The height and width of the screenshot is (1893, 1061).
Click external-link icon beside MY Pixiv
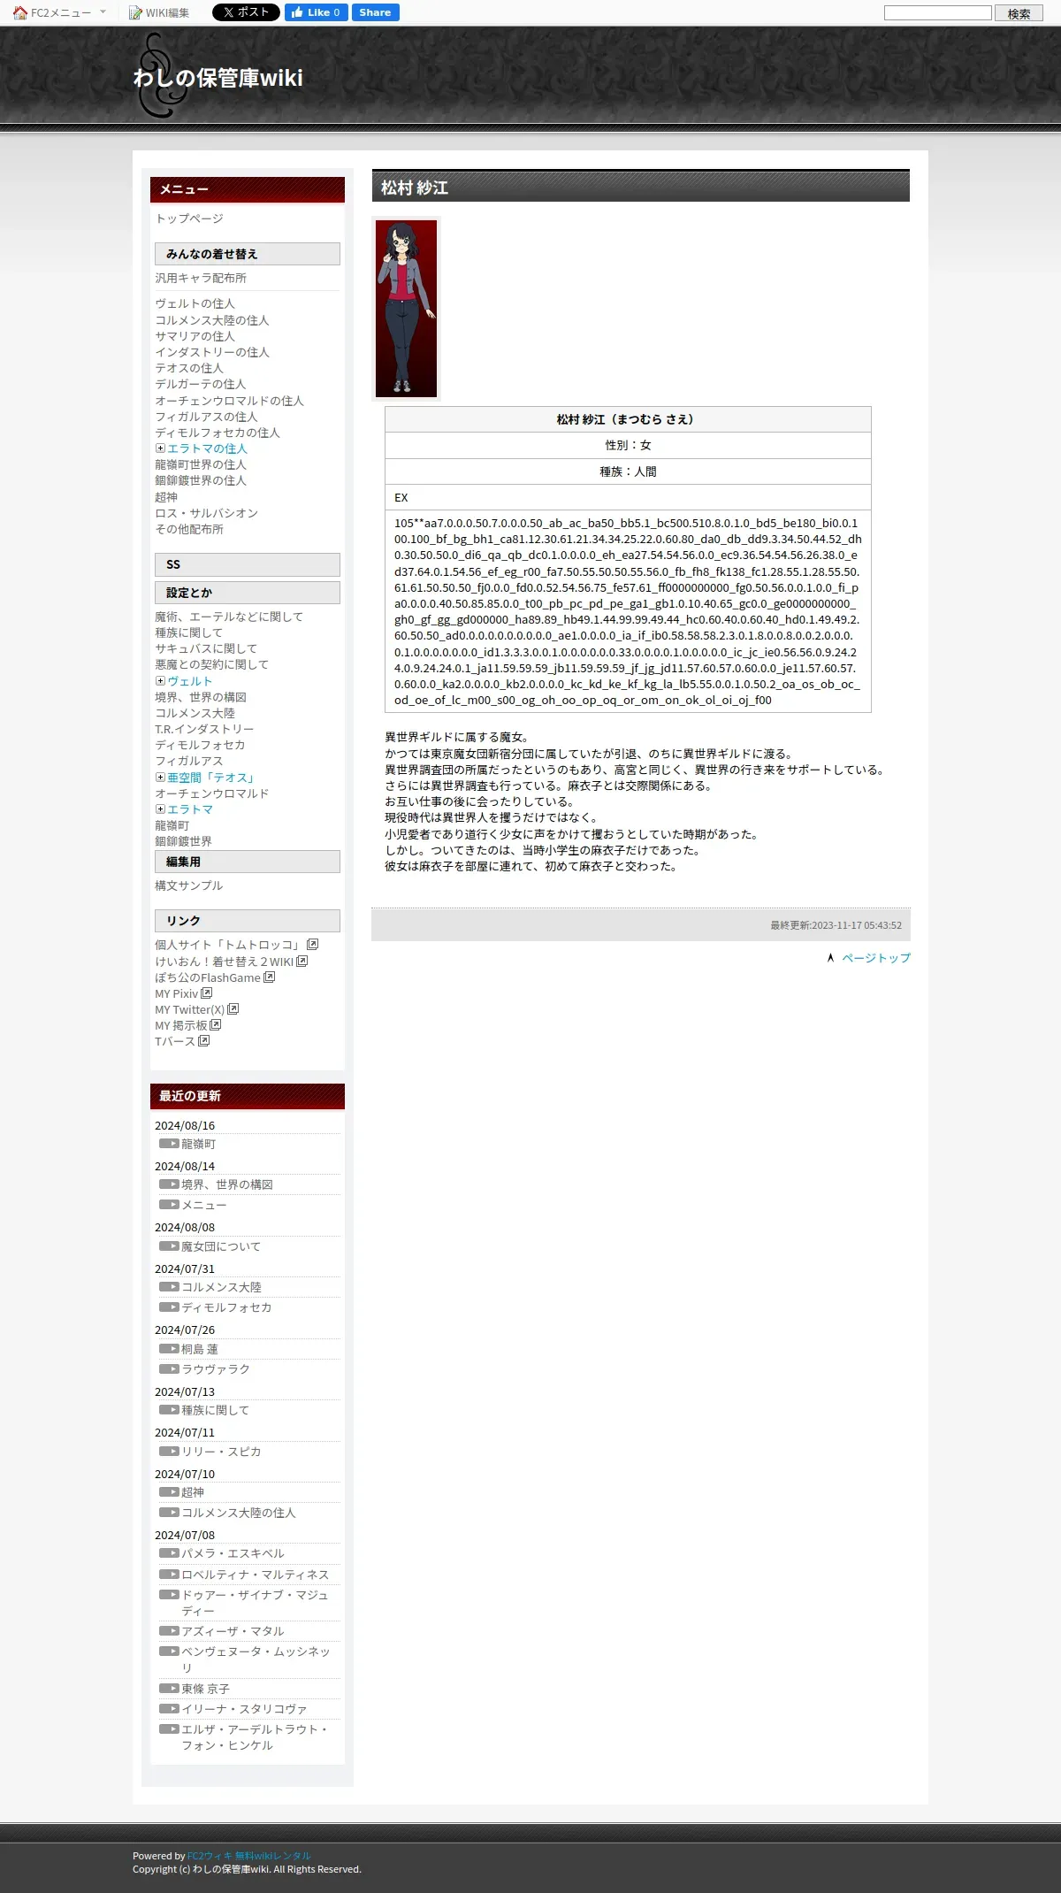(206, 992)
